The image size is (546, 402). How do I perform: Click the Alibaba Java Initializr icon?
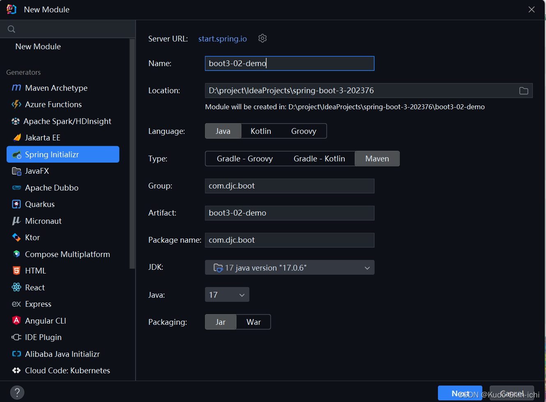16,354
